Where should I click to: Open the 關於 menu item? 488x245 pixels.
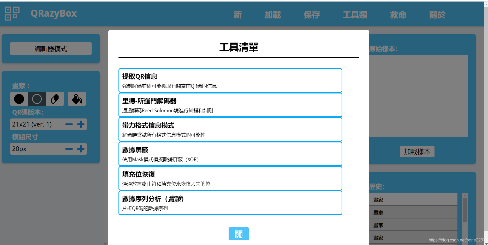tap(437, 15)
